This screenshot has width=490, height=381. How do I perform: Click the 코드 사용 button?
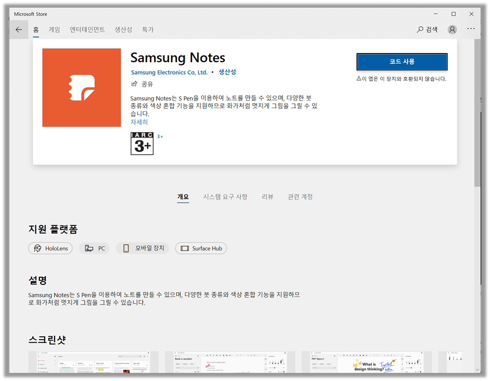tap(402, 62)
